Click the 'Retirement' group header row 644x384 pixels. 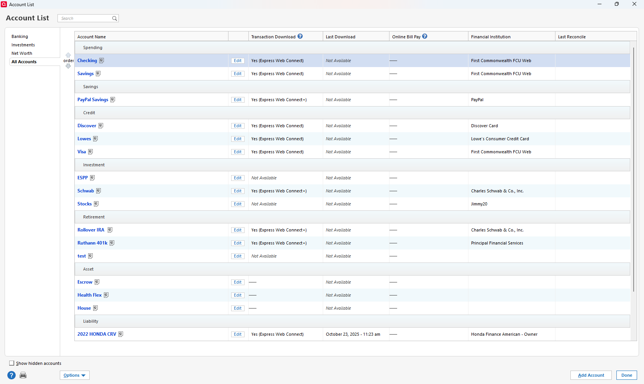coord(352,217)
